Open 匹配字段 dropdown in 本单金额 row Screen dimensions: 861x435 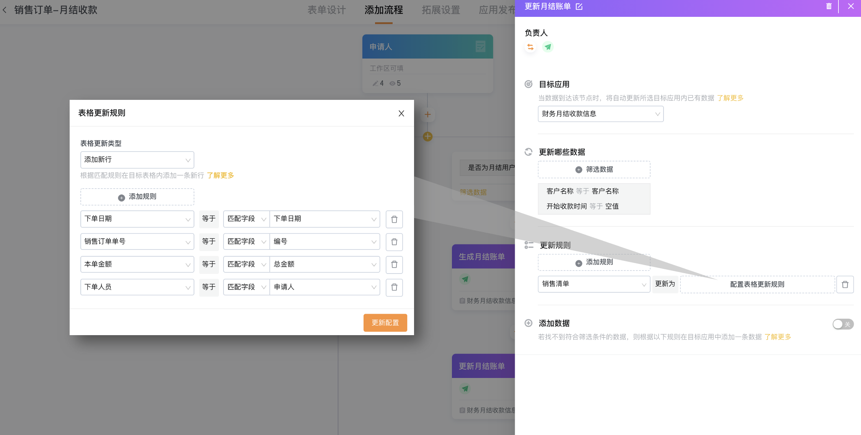246,264
